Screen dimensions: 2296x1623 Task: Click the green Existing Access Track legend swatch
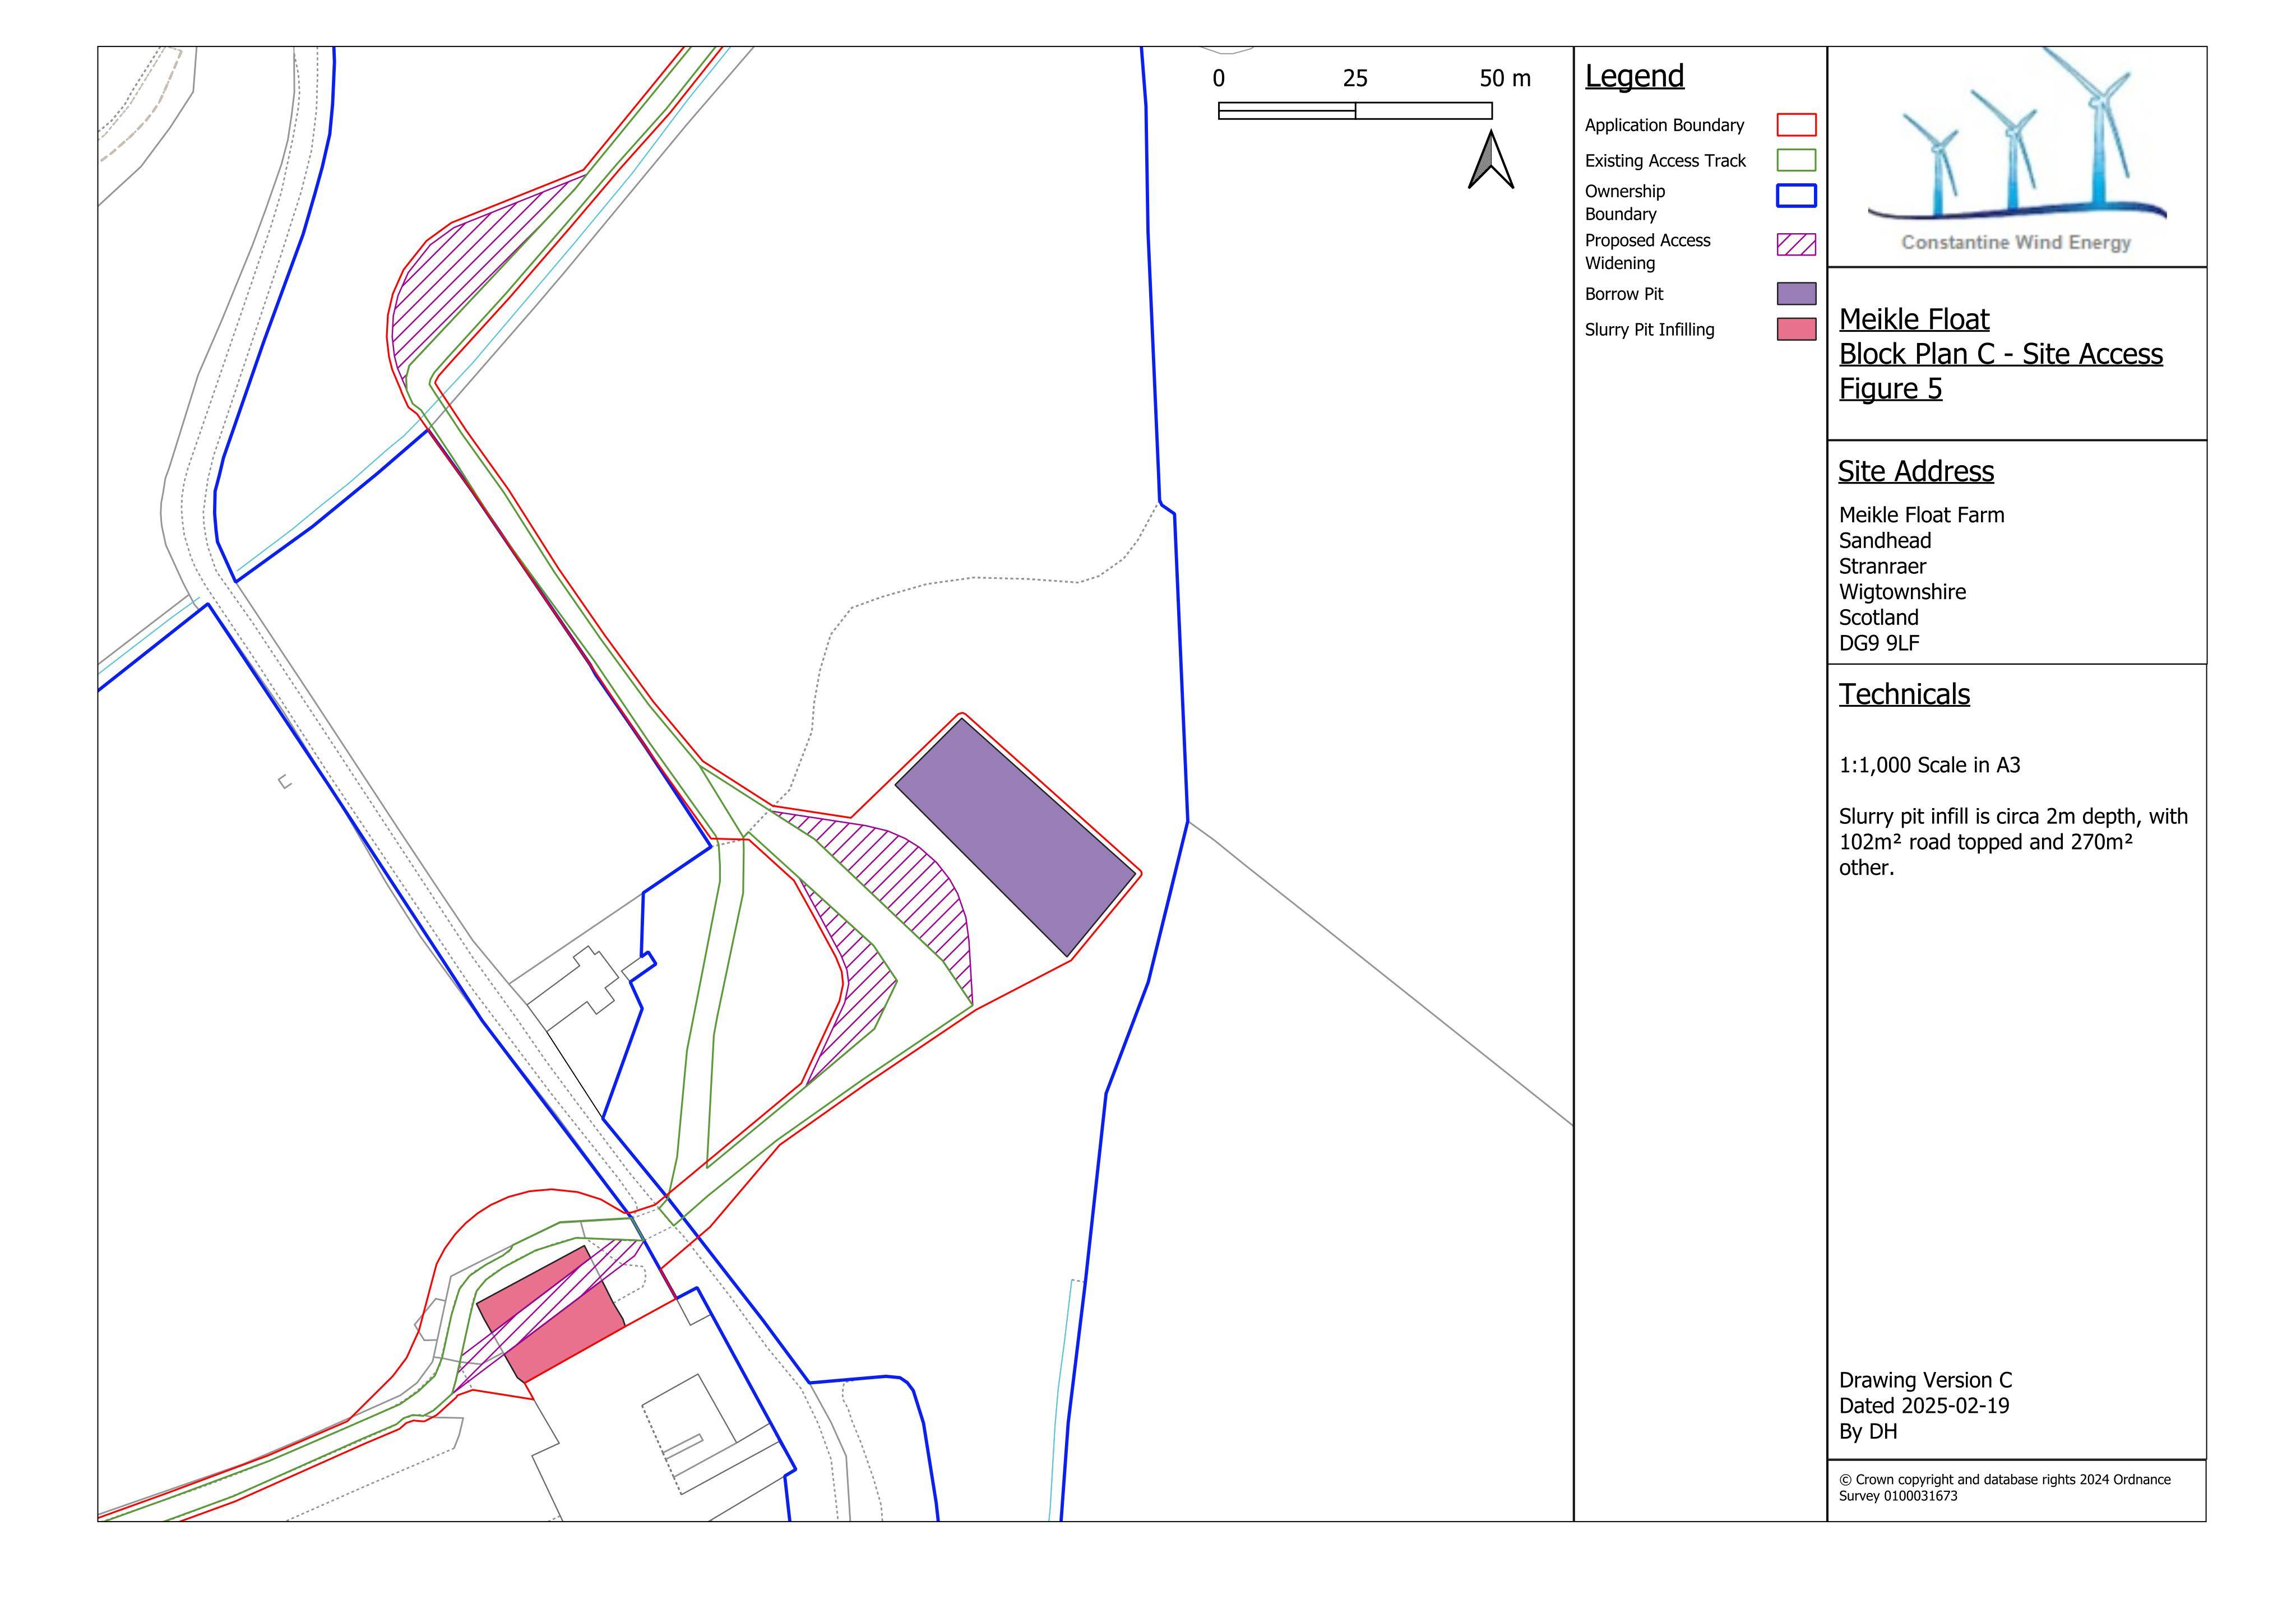click(1796, 160)
